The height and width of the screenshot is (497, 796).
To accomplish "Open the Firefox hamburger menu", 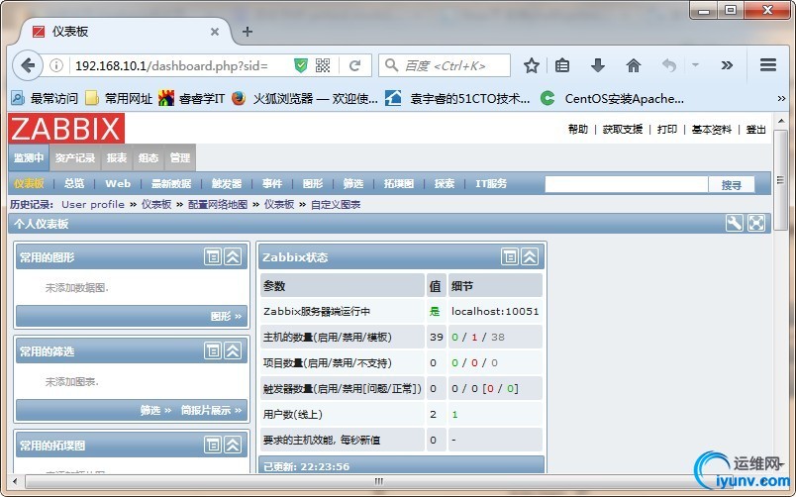I will click(x=768, y=65).
